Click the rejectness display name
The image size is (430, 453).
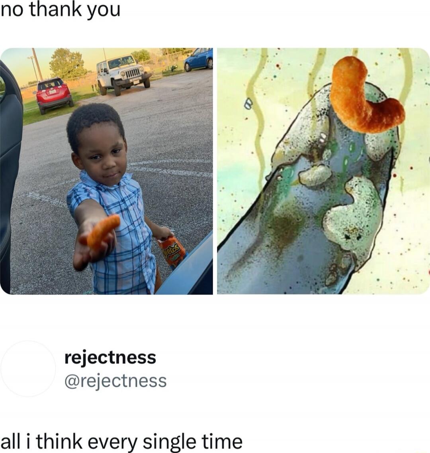tap(110, 358)
